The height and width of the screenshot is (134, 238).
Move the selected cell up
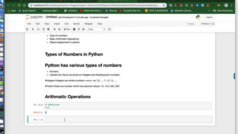[55, 29]
